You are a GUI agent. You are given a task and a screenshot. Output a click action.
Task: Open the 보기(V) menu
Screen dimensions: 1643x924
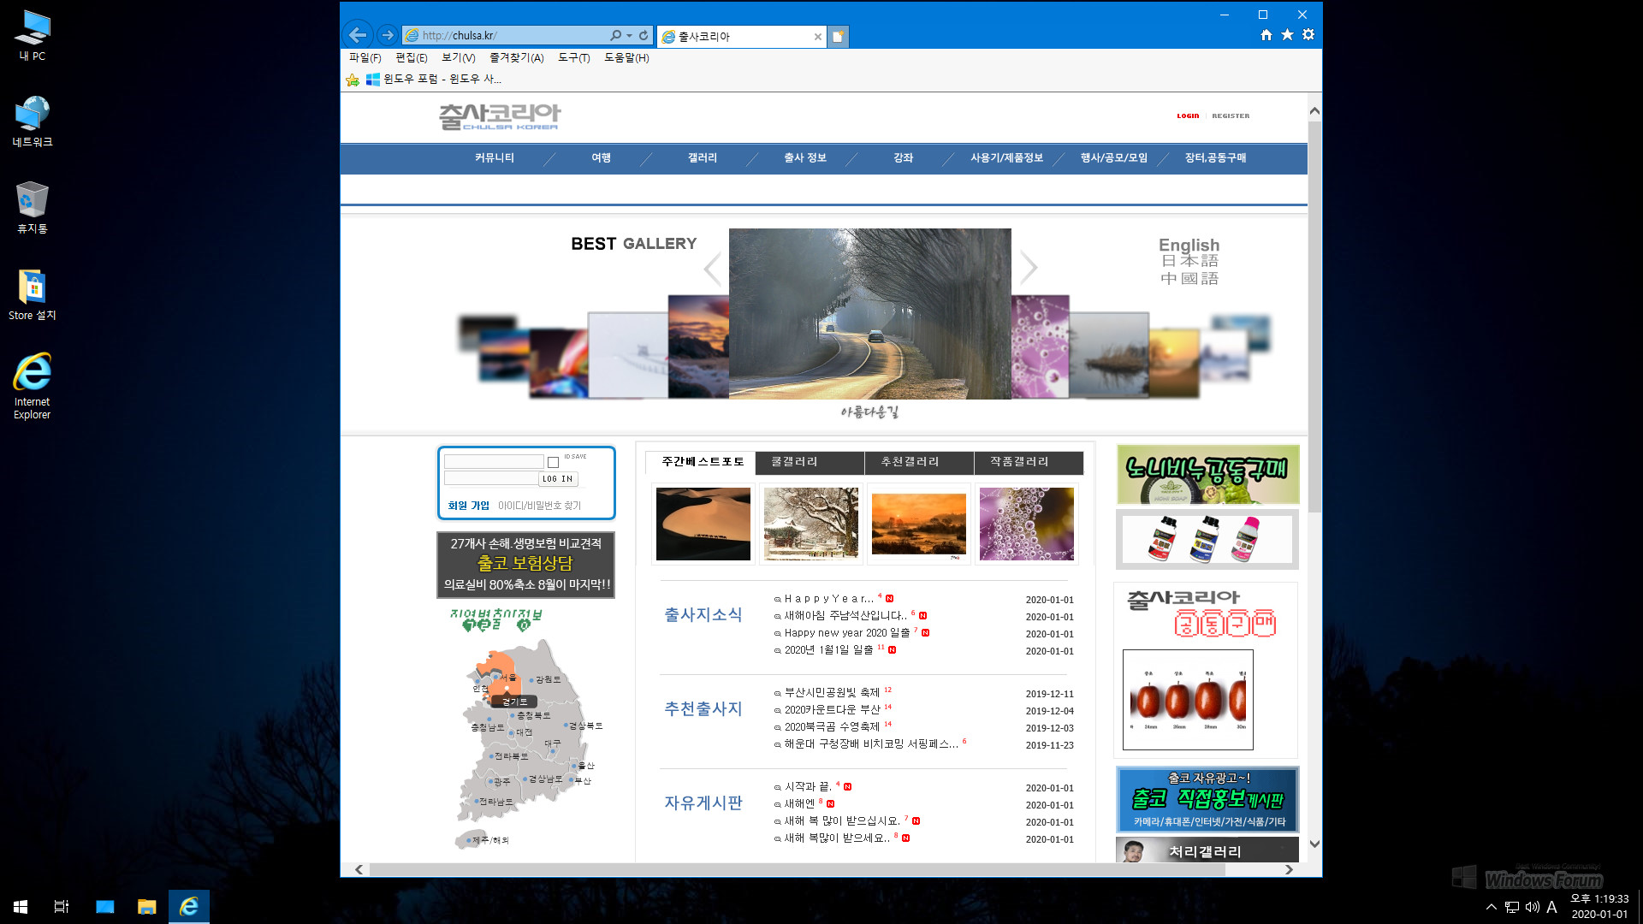[x=458, y=57]
